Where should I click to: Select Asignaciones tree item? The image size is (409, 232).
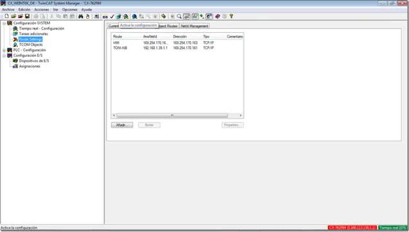tap(30, 66)
